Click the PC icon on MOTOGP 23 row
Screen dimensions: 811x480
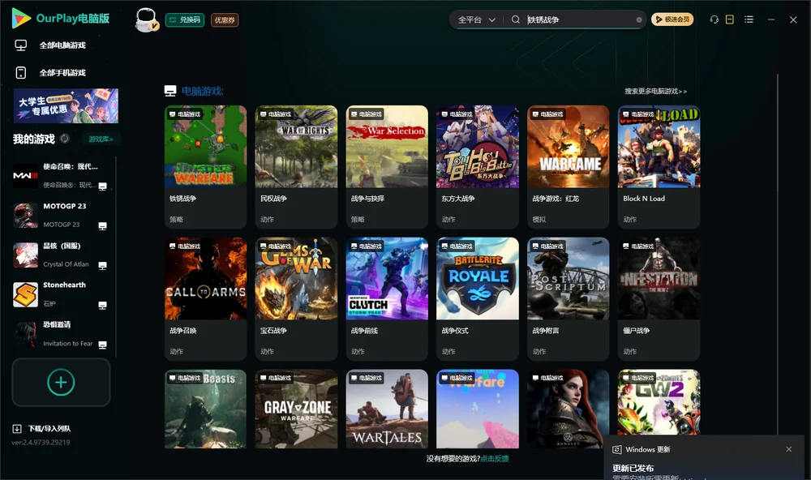(x=102, y=226)
